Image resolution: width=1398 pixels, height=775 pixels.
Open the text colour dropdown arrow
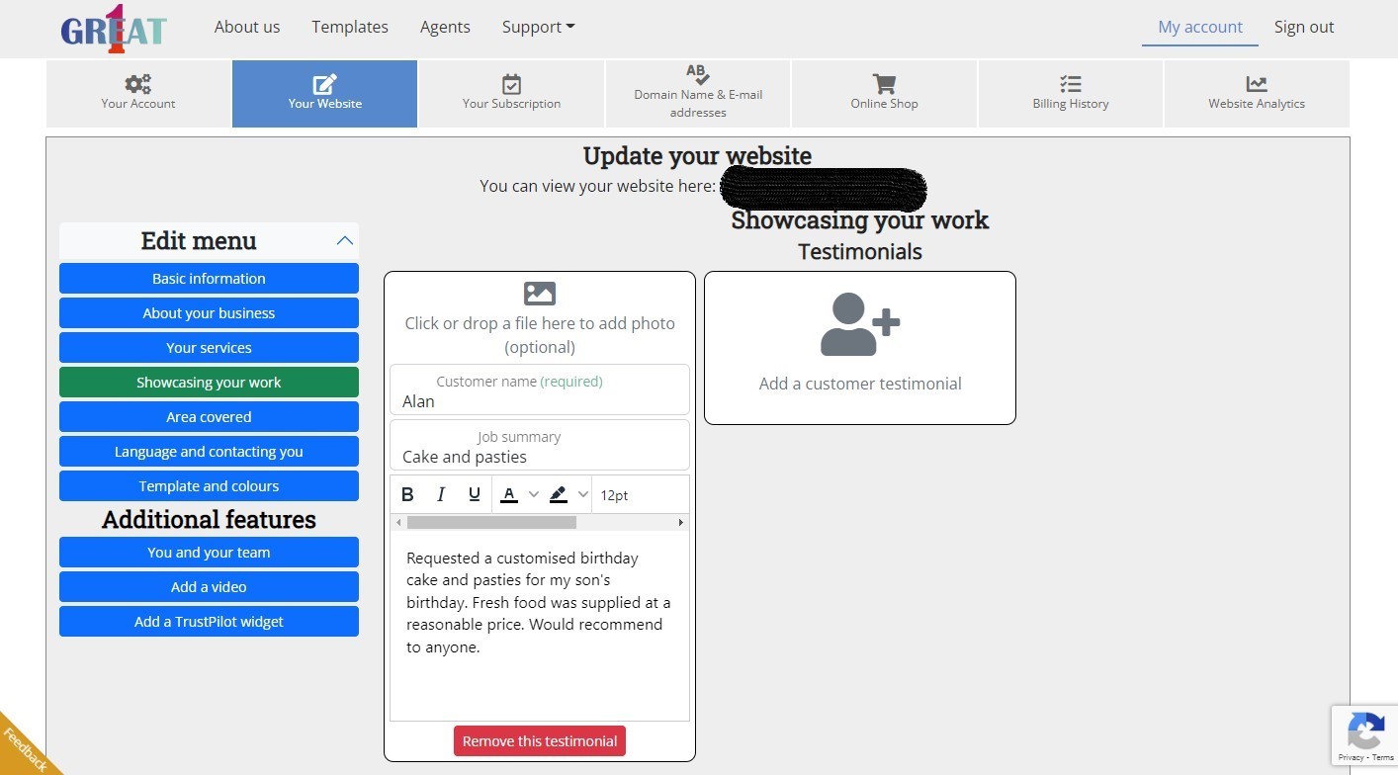534,495
